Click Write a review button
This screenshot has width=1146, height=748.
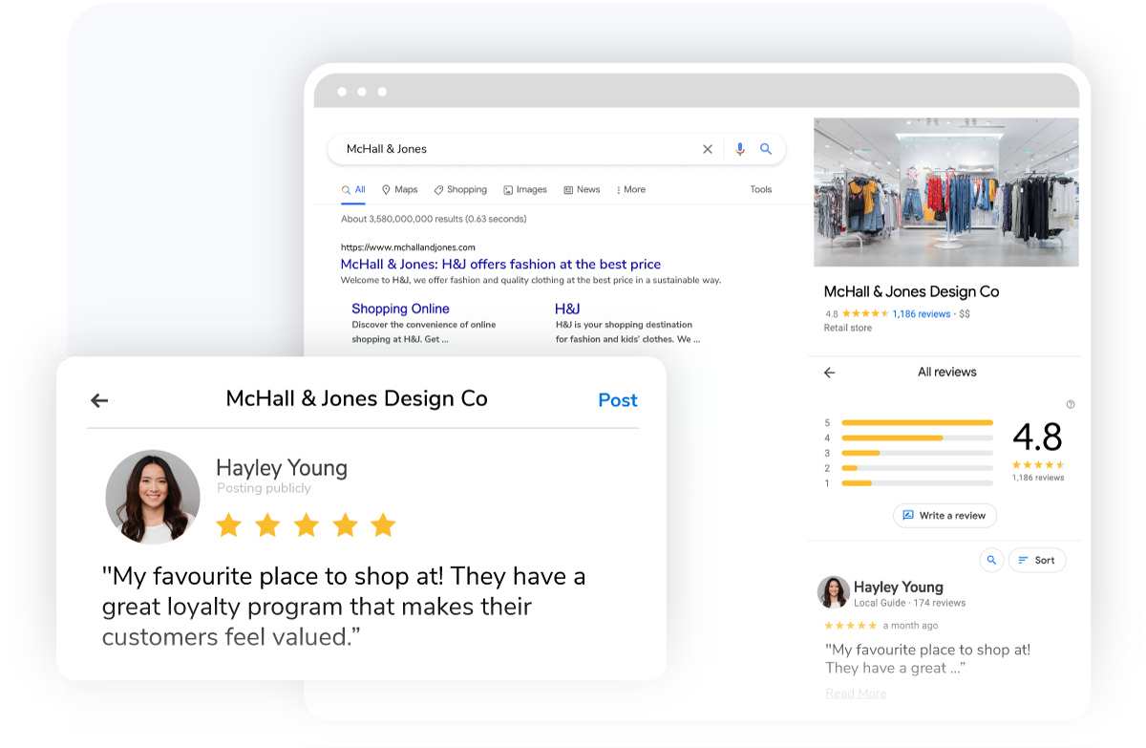944,515
